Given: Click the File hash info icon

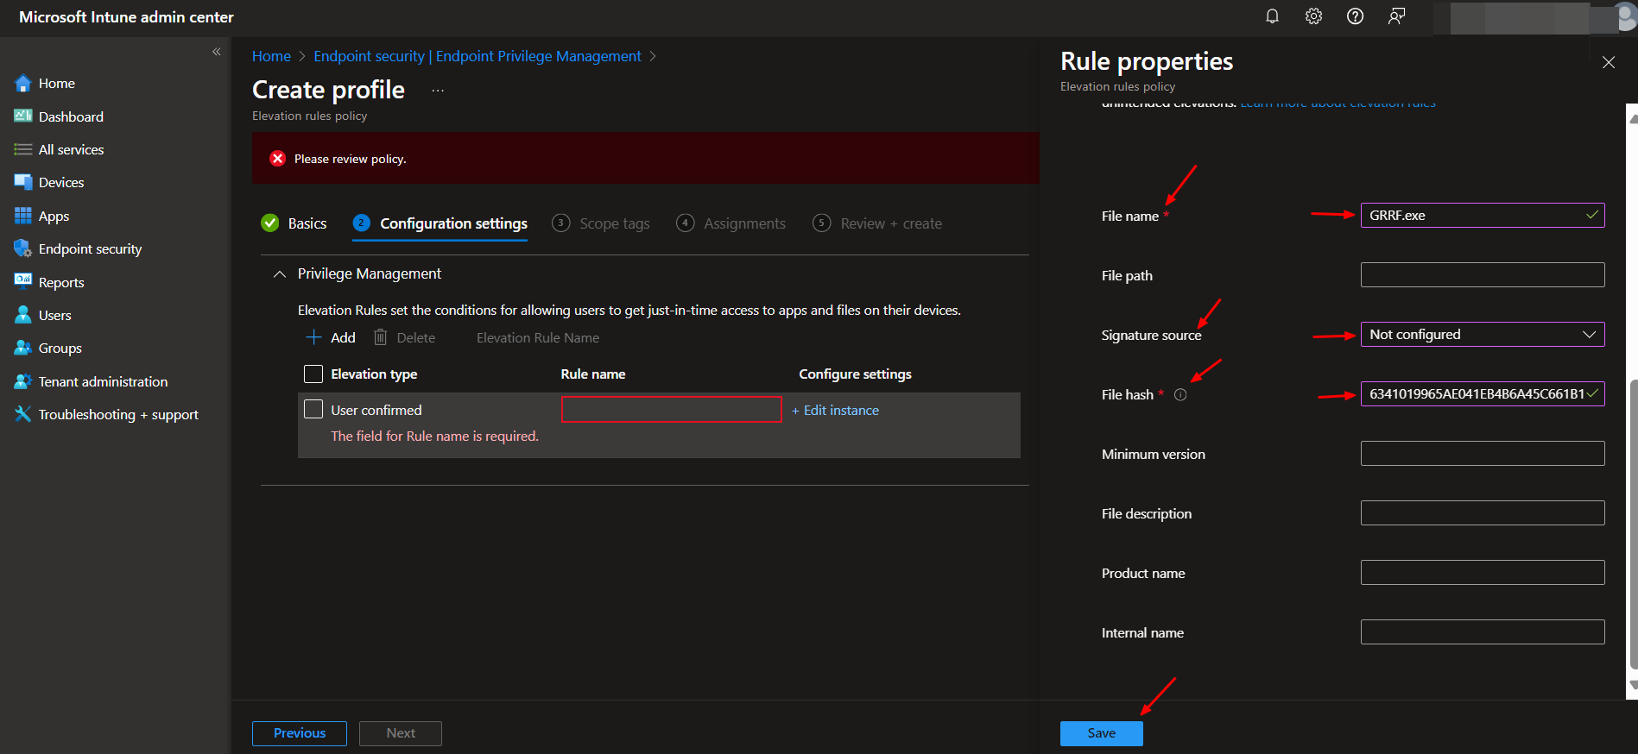Looking at the screenshot, I should 1180,394.
